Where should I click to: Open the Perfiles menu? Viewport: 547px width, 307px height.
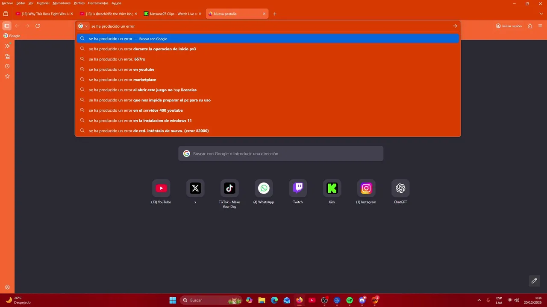[79, 3]
